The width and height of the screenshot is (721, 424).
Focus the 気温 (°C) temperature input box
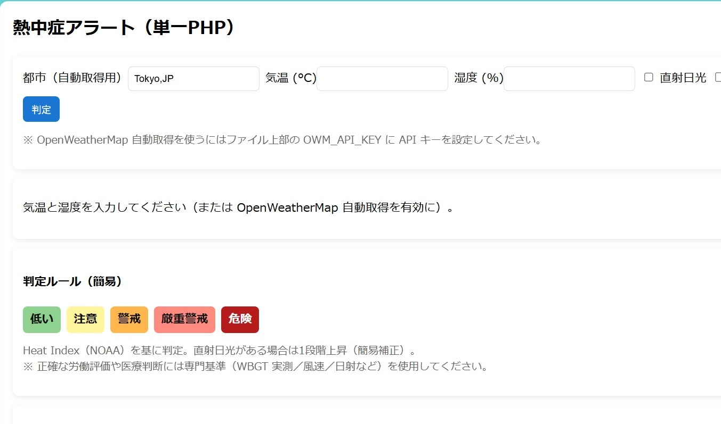point(382,79)
